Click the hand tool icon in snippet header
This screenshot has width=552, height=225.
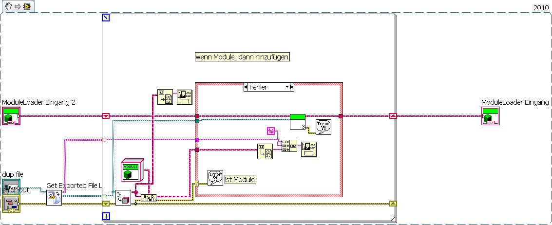[x=8, y=6]
